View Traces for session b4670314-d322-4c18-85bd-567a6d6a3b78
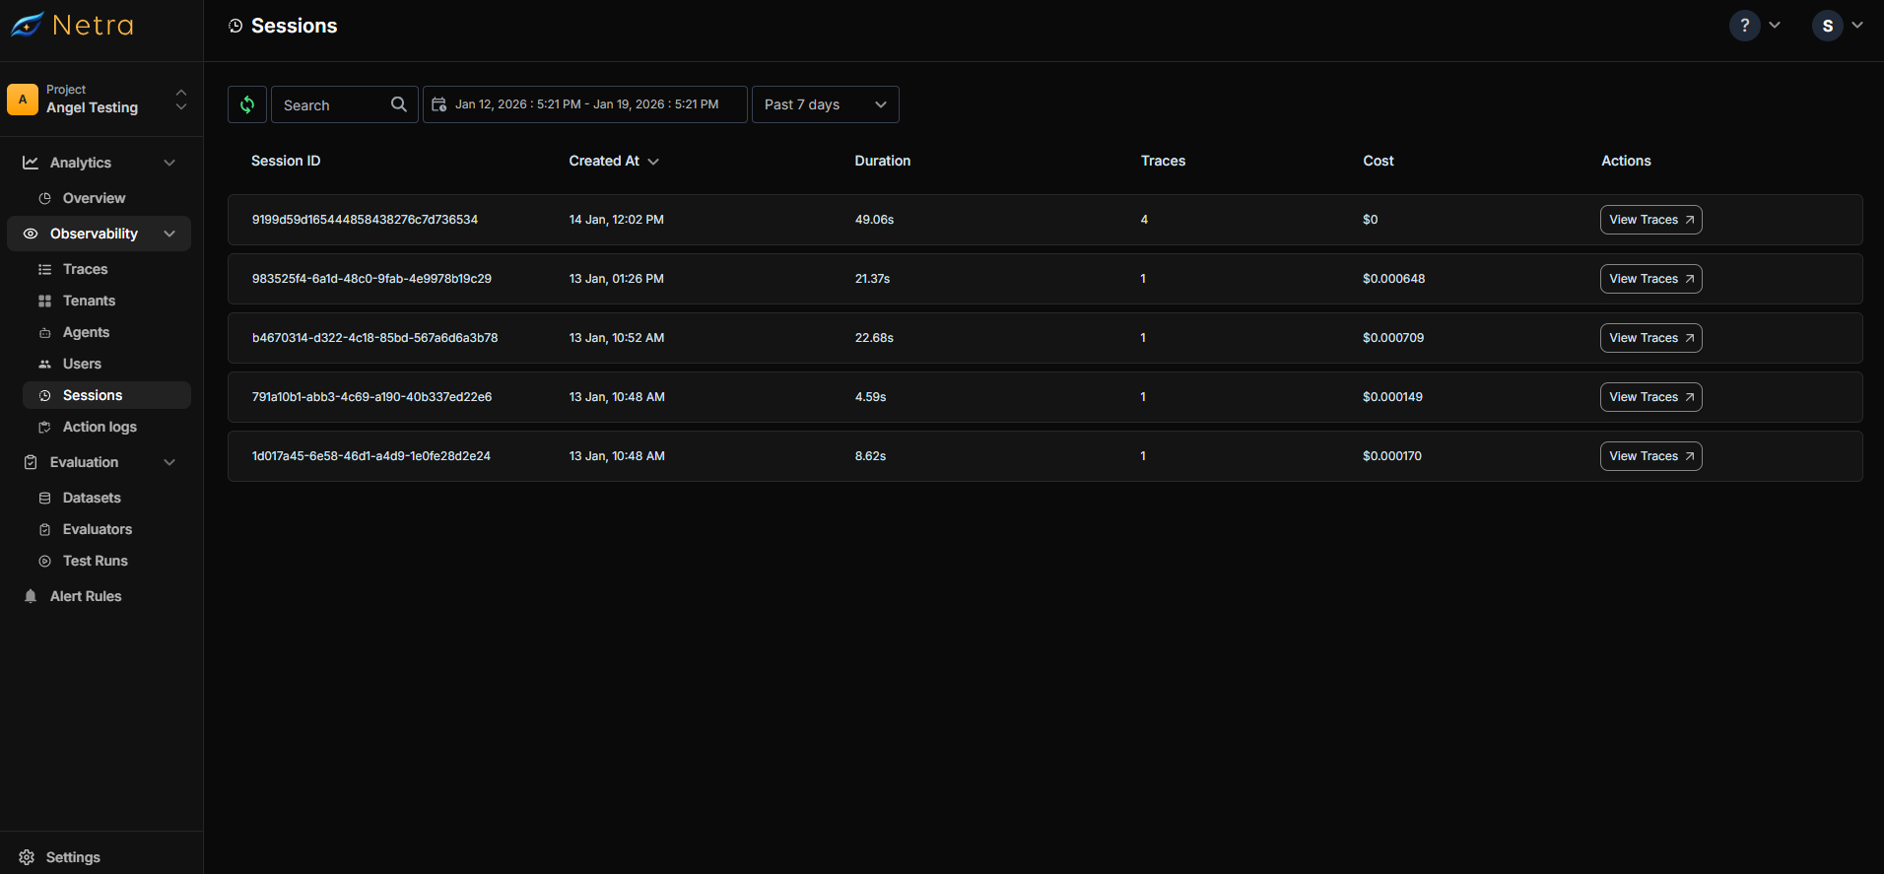The width and height of the screenshot is (1884, 874). (x=1650, y=338)
